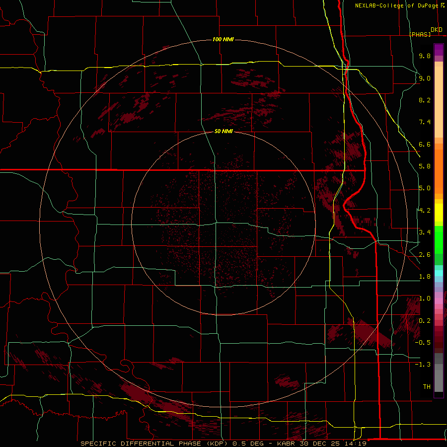
Task: Click the 2.6 value on the color scale
Action: click(425, 255)
